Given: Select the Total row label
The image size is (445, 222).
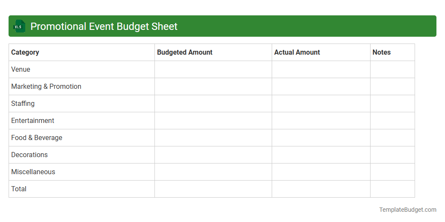Looking at the screenshot, I should (x=19, y=189).
